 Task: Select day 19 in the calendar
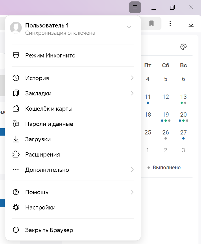pos(166,115)
